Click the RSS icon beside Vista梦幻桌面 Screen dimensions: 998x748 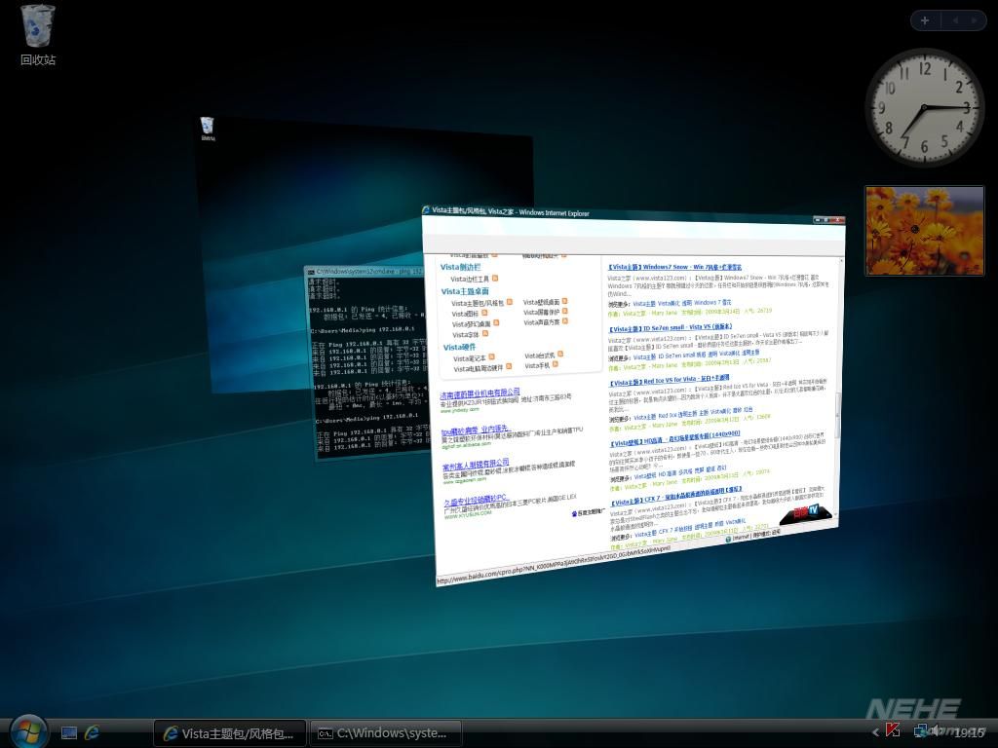coord(496,323)
